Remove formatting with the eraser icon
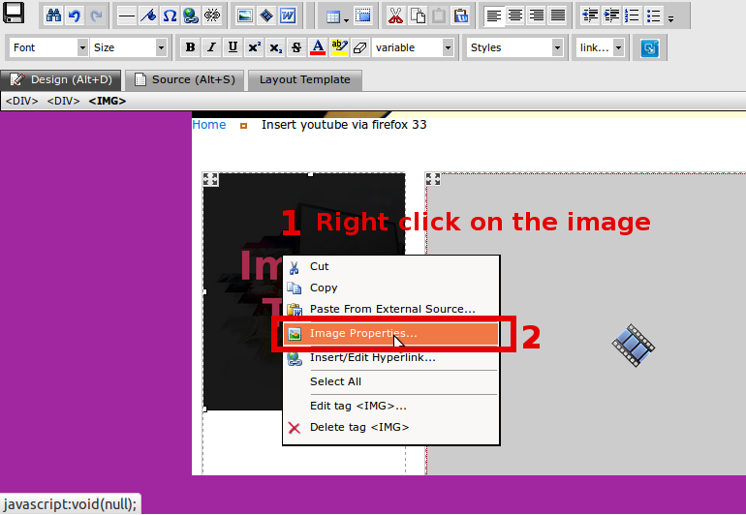This screenshot has height=515, width=746. tap(359, 47)
